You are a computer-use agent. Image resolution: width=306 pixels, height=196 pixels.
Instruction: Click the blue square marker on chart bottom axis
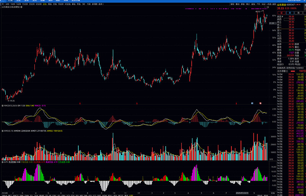point(252,103)
